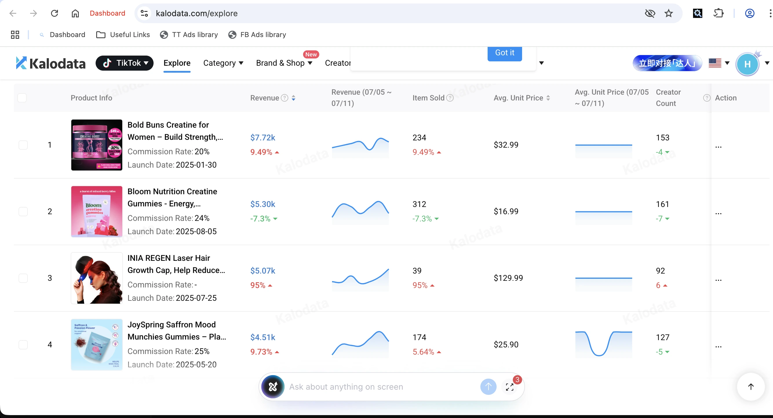Click the AI assistant logo icon
This screenshot has height=418, width=773.
pos(273,387)
